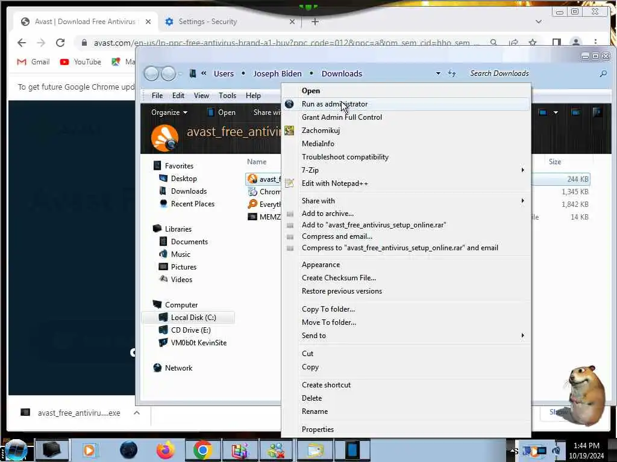Click Cut in the context menu
The height and width of the screenshot is (462, 617).
[406, 354]
